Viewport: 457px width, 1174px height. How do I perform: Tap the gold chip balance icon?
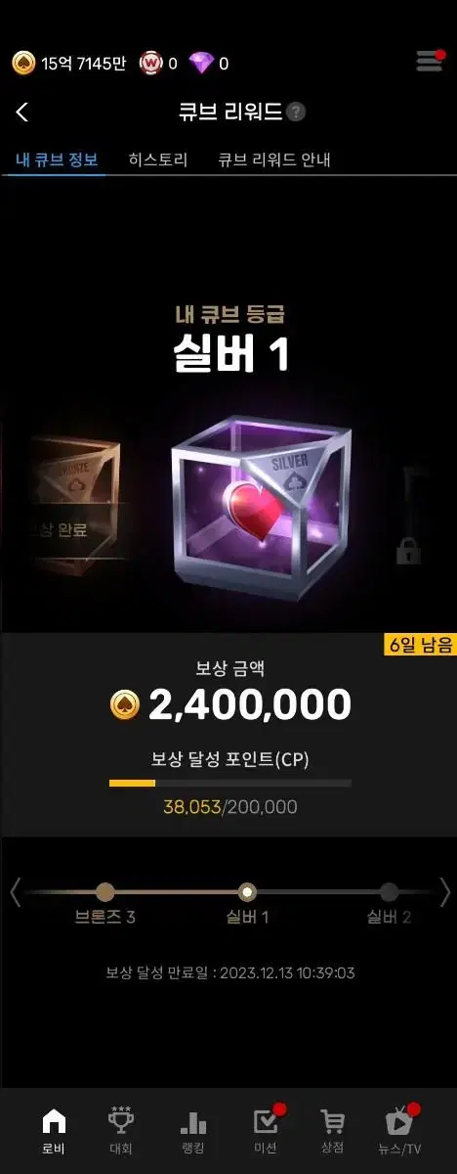pyautogui.click(x=23, y=64)
